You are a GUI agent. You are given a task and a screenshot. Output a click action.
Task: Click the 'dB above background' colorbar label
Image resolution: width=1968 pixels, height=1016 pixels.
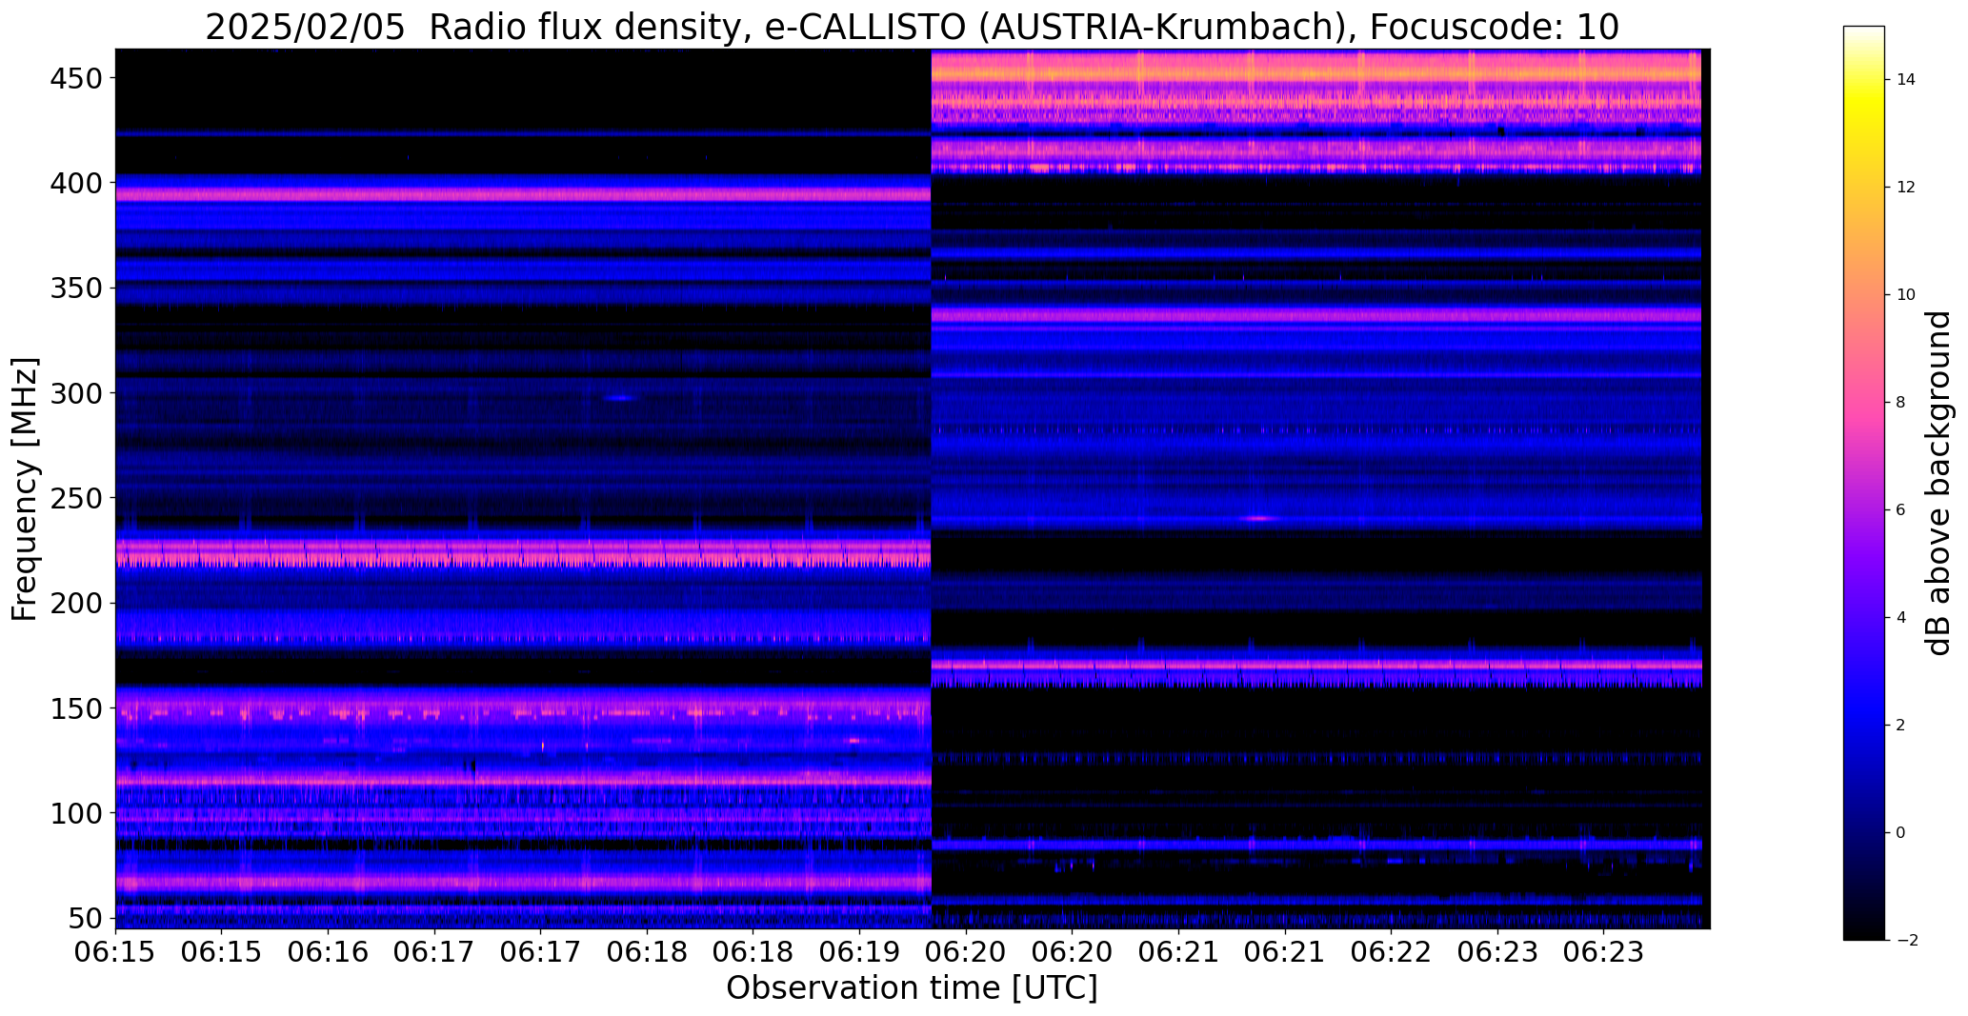[x=1938, y=483]
